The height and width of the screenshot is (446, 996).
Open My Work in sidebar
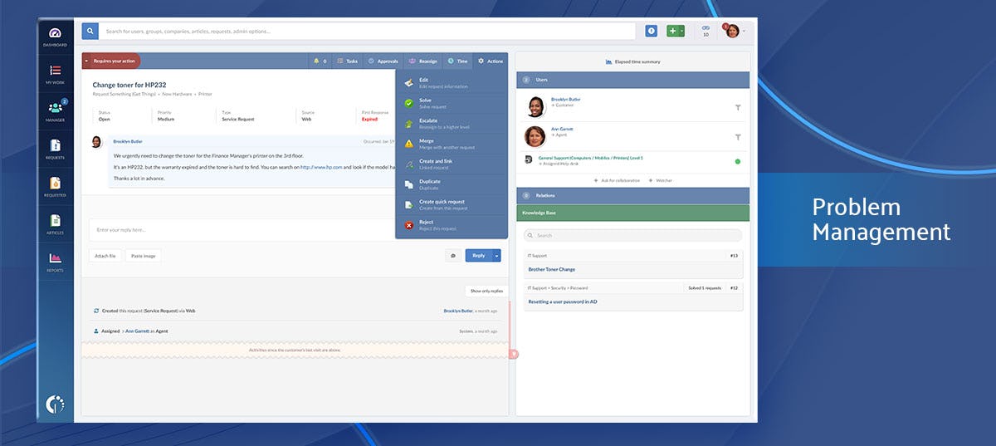tap(55, 74)
